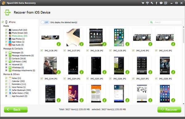Open the feedback chat bubble icon
Image resolution: width=185 pixels, height=119 pixels.
(x=161, y=3)
